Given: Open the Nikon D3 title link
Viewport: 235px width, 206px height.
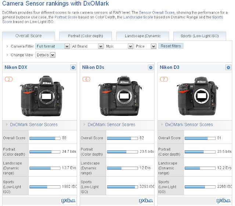Looking at the screenshot, I should (x=170, y=67).
